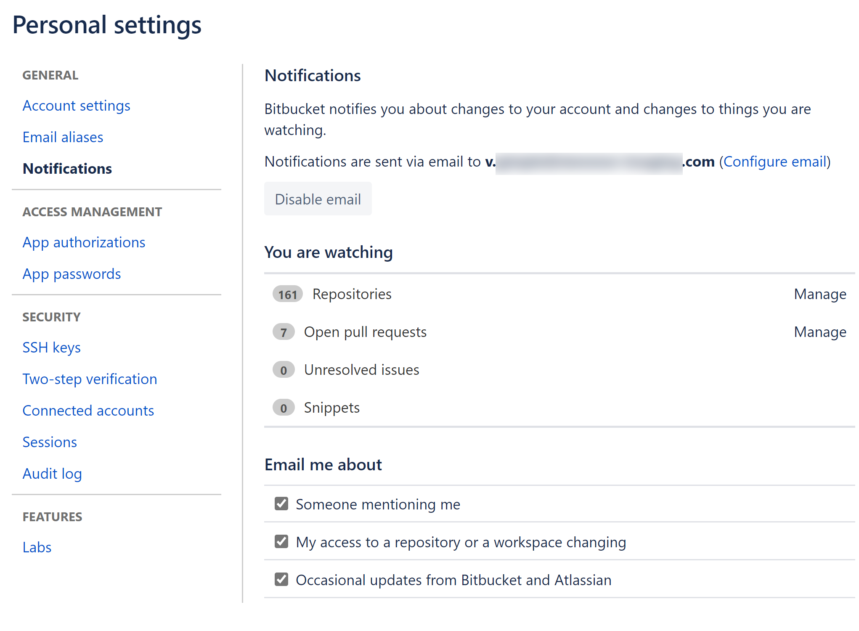859x631 pixels.
Task: Open Two-step verification settings
Action: pyautogui.click(x=90, y=379)
